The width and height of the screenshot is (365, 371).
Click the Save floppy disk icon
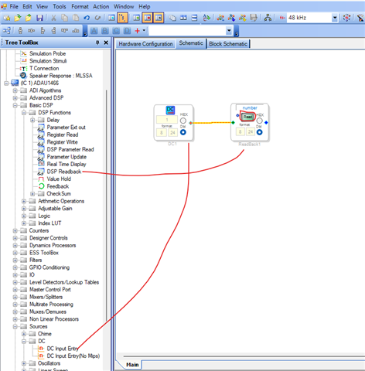pyautogui.click(x=39, y=18)
